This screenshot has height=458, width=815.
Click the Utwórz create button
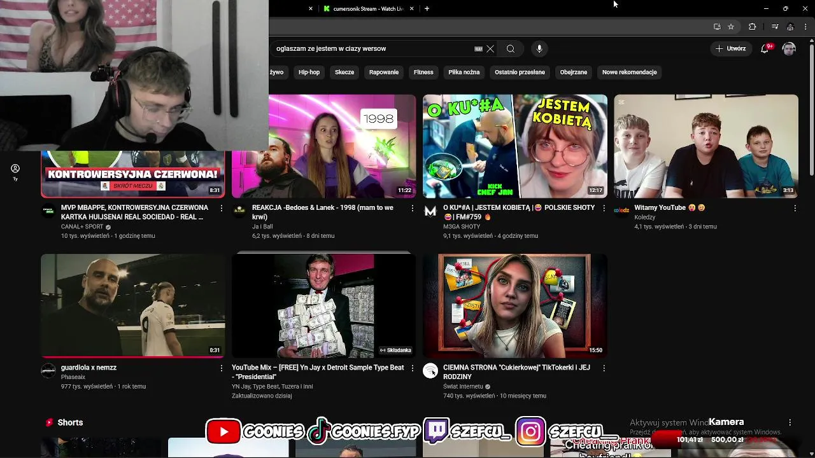[x=730, y=48]
